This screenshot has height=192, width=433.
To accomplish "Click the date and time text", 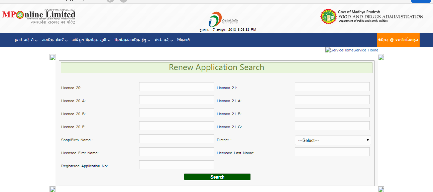I will (228, 30).
